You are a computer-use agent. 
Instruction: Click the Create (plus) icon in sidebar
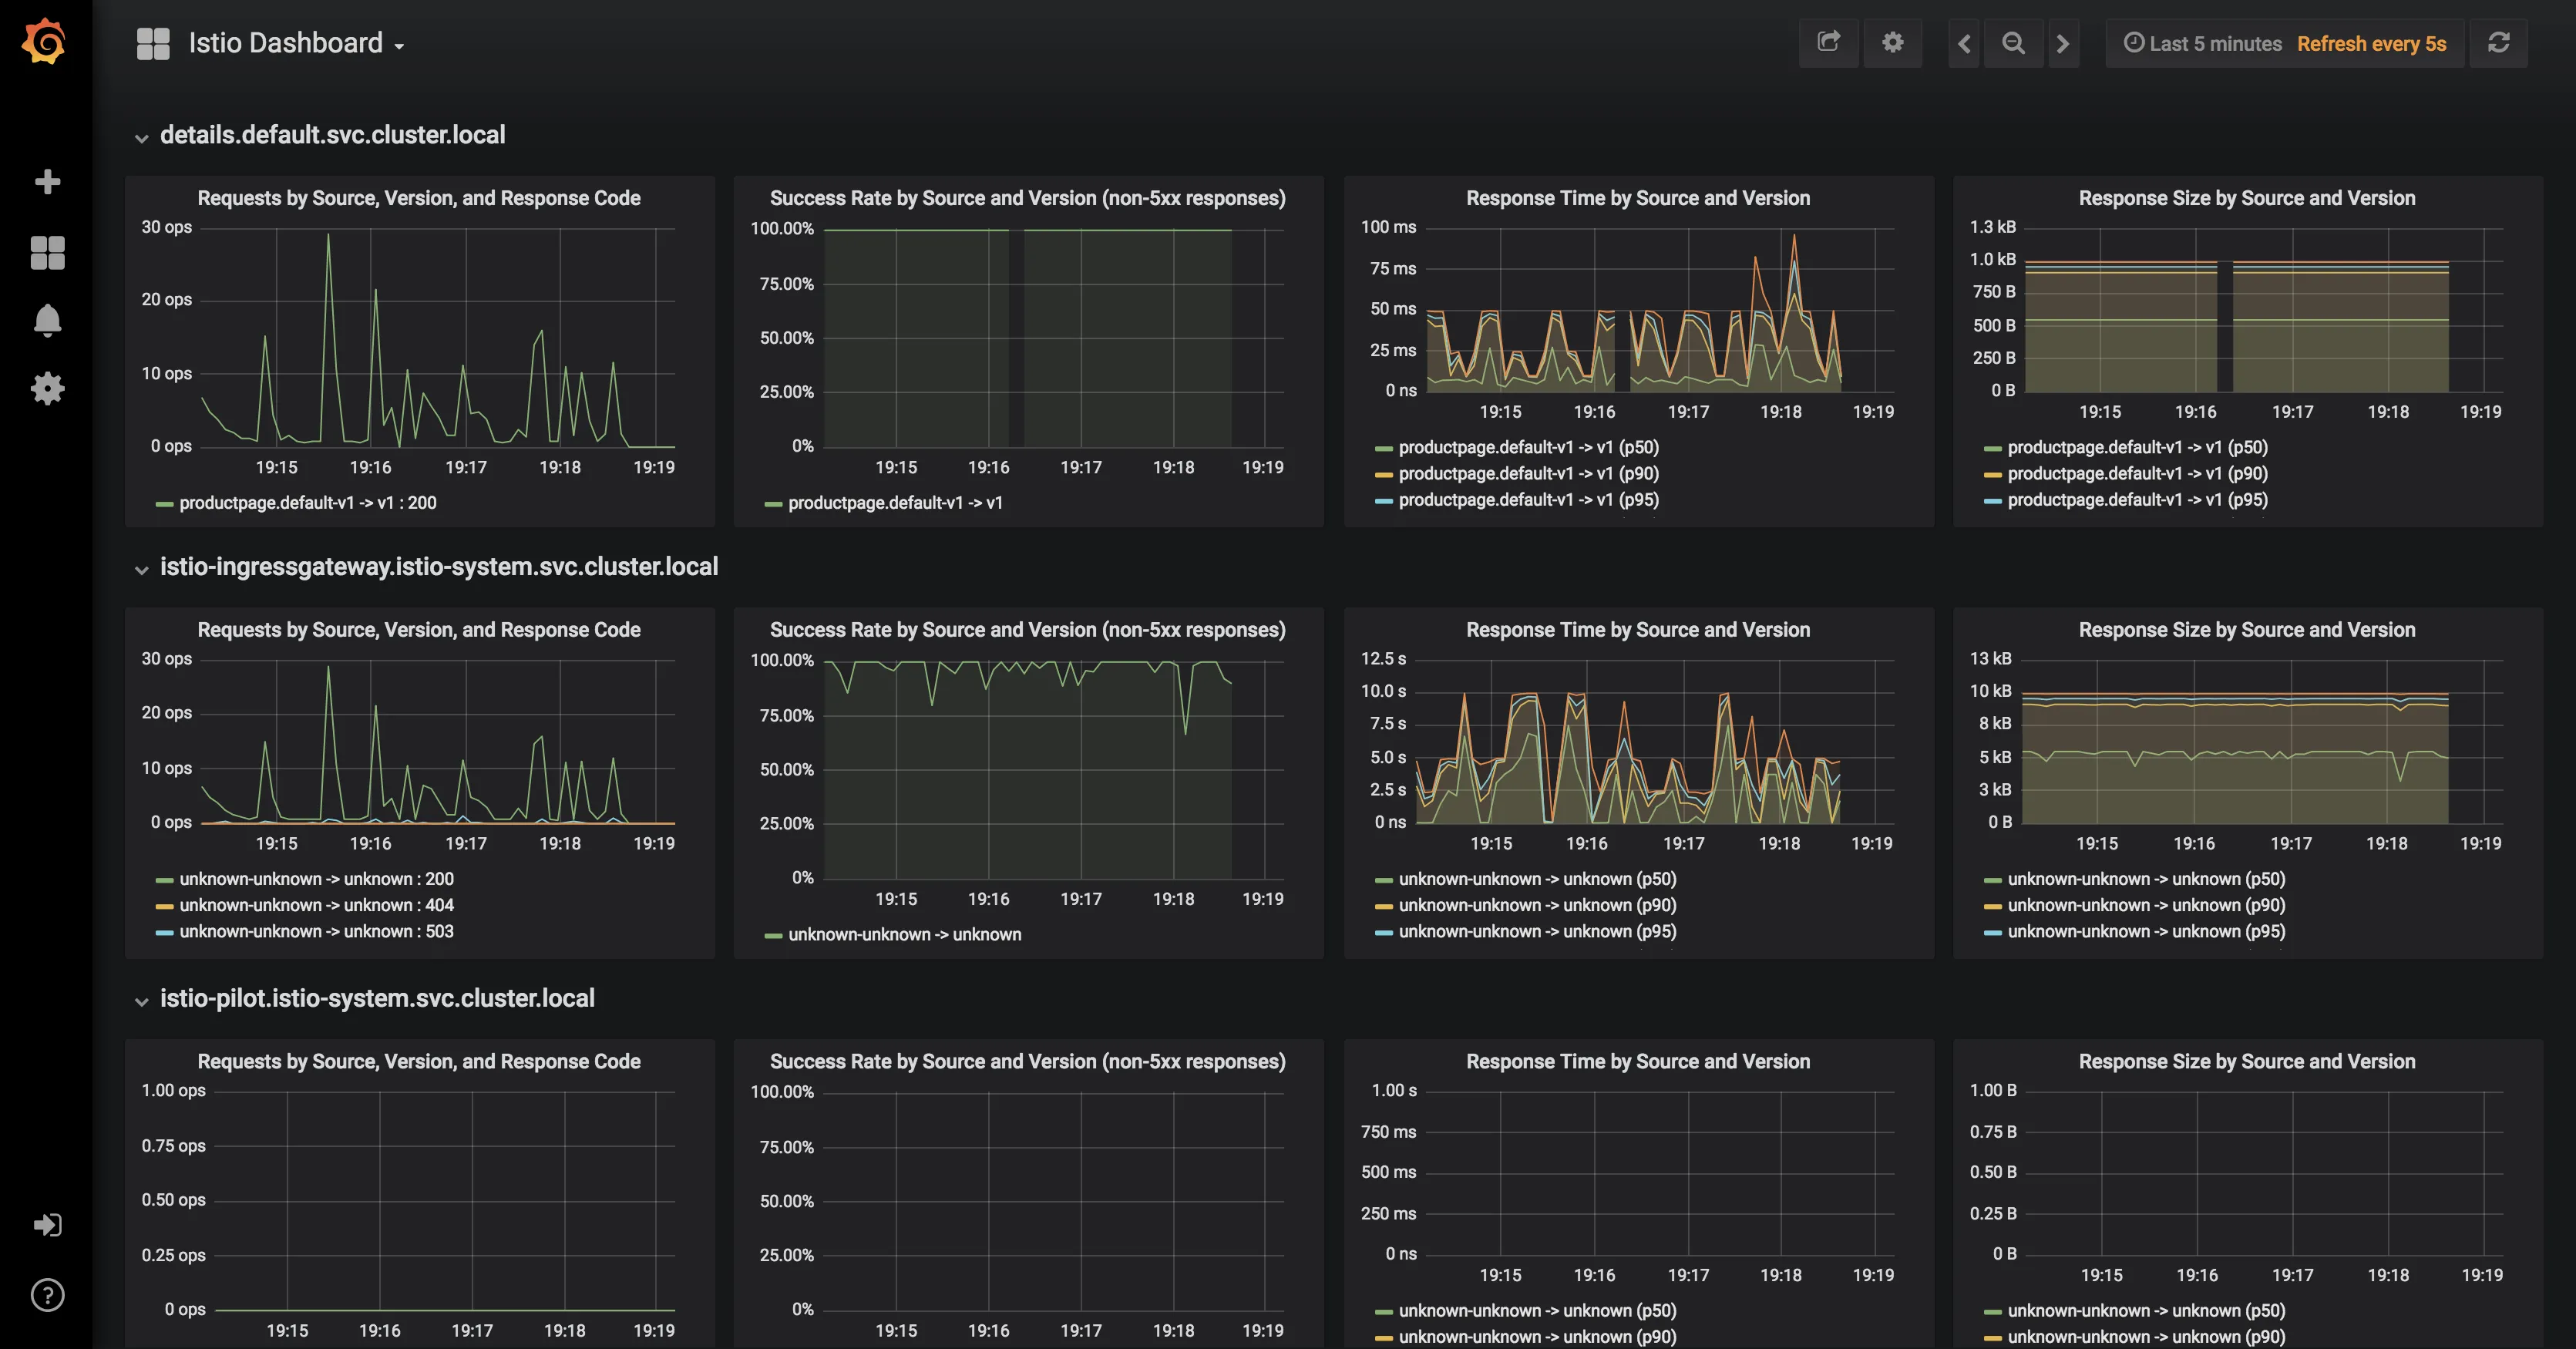(47, 181)
